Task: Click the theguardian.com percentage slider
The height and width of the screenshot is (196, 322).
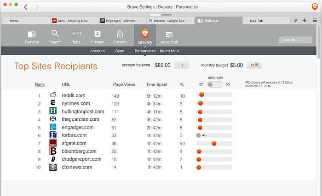Action: pos(214,120)
